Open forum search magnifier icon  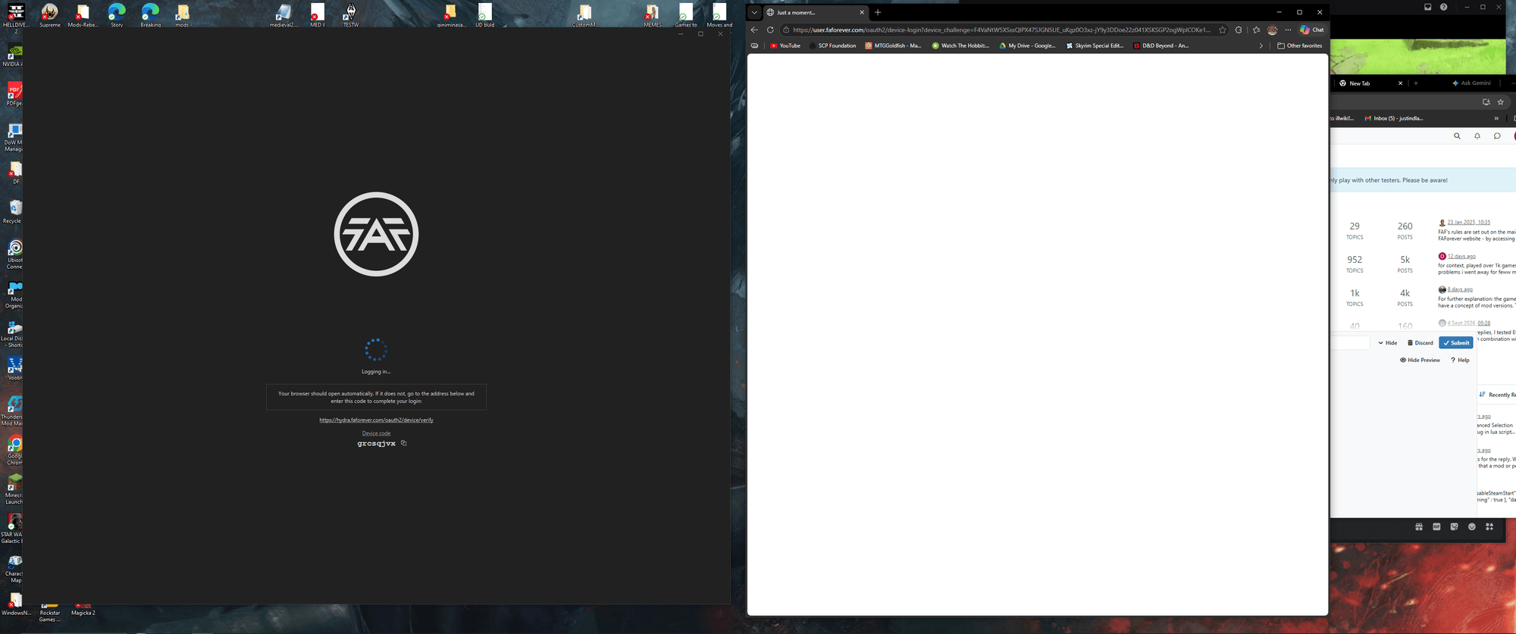coord(1457,136)
